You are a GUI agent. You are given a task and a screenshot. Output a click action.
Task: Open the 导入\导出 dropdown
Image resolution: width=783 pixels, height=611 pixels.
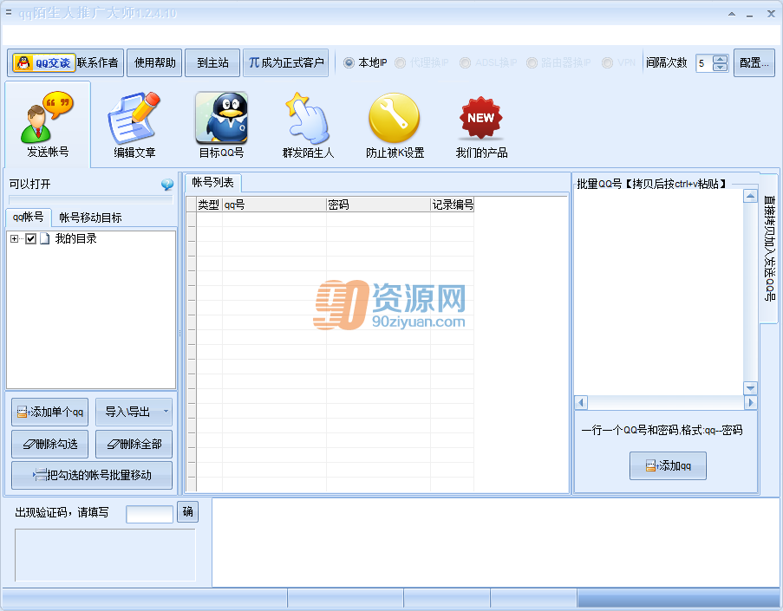click(134, 412)
